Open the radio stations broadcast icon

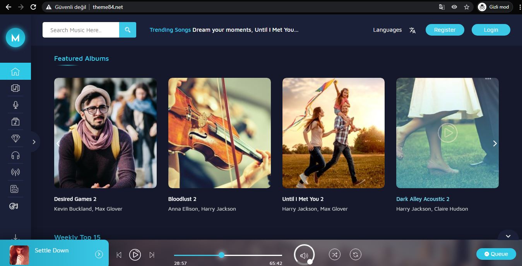[x=15, y=172]
